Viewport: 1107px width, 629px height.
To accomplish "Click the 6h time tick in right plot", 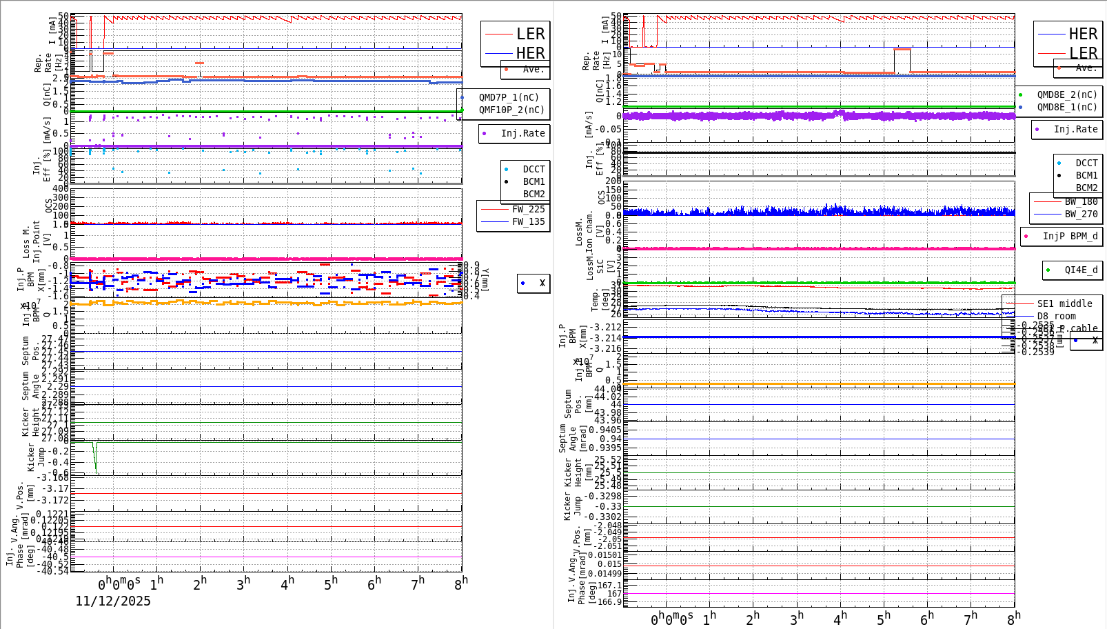I will pos(927,618).
